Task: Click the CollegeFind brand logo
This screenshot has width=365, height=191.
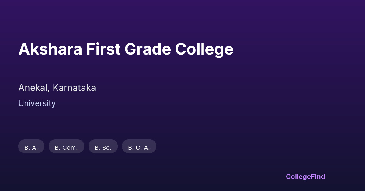Action: coord(305,176)
